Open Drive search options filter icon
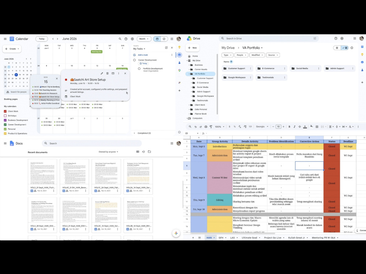Screen dimensions: 366x274 [315, 38]
